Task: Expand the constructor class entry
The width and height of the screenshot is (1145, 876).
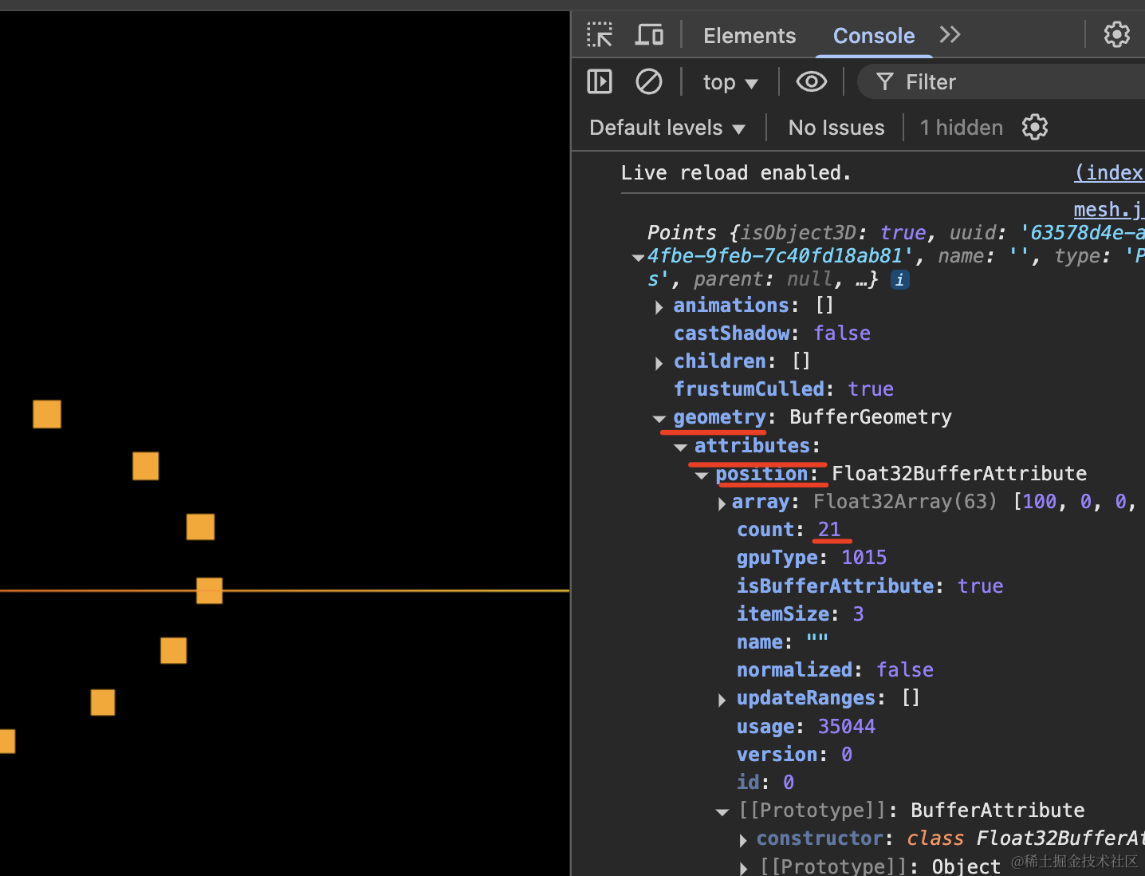Action: pos(743,840)
